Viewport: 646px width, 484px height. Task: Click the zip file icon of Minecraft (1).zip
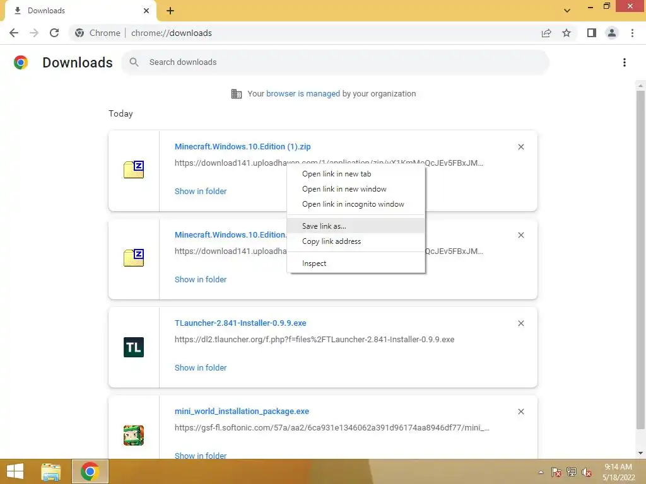(x=134, y=170)
